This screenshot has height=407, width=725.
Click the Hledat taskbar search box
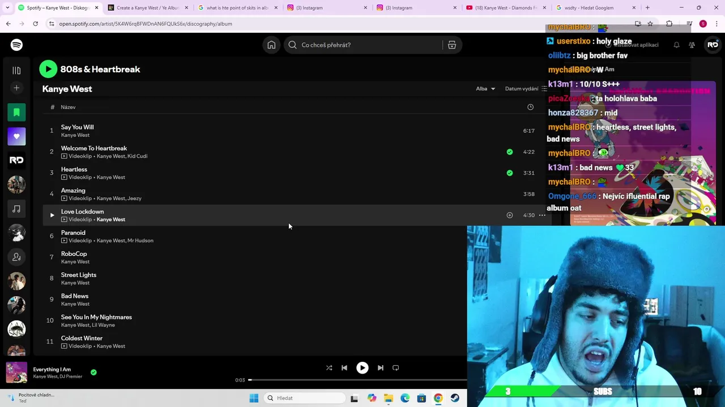click(x=305, y=399)
